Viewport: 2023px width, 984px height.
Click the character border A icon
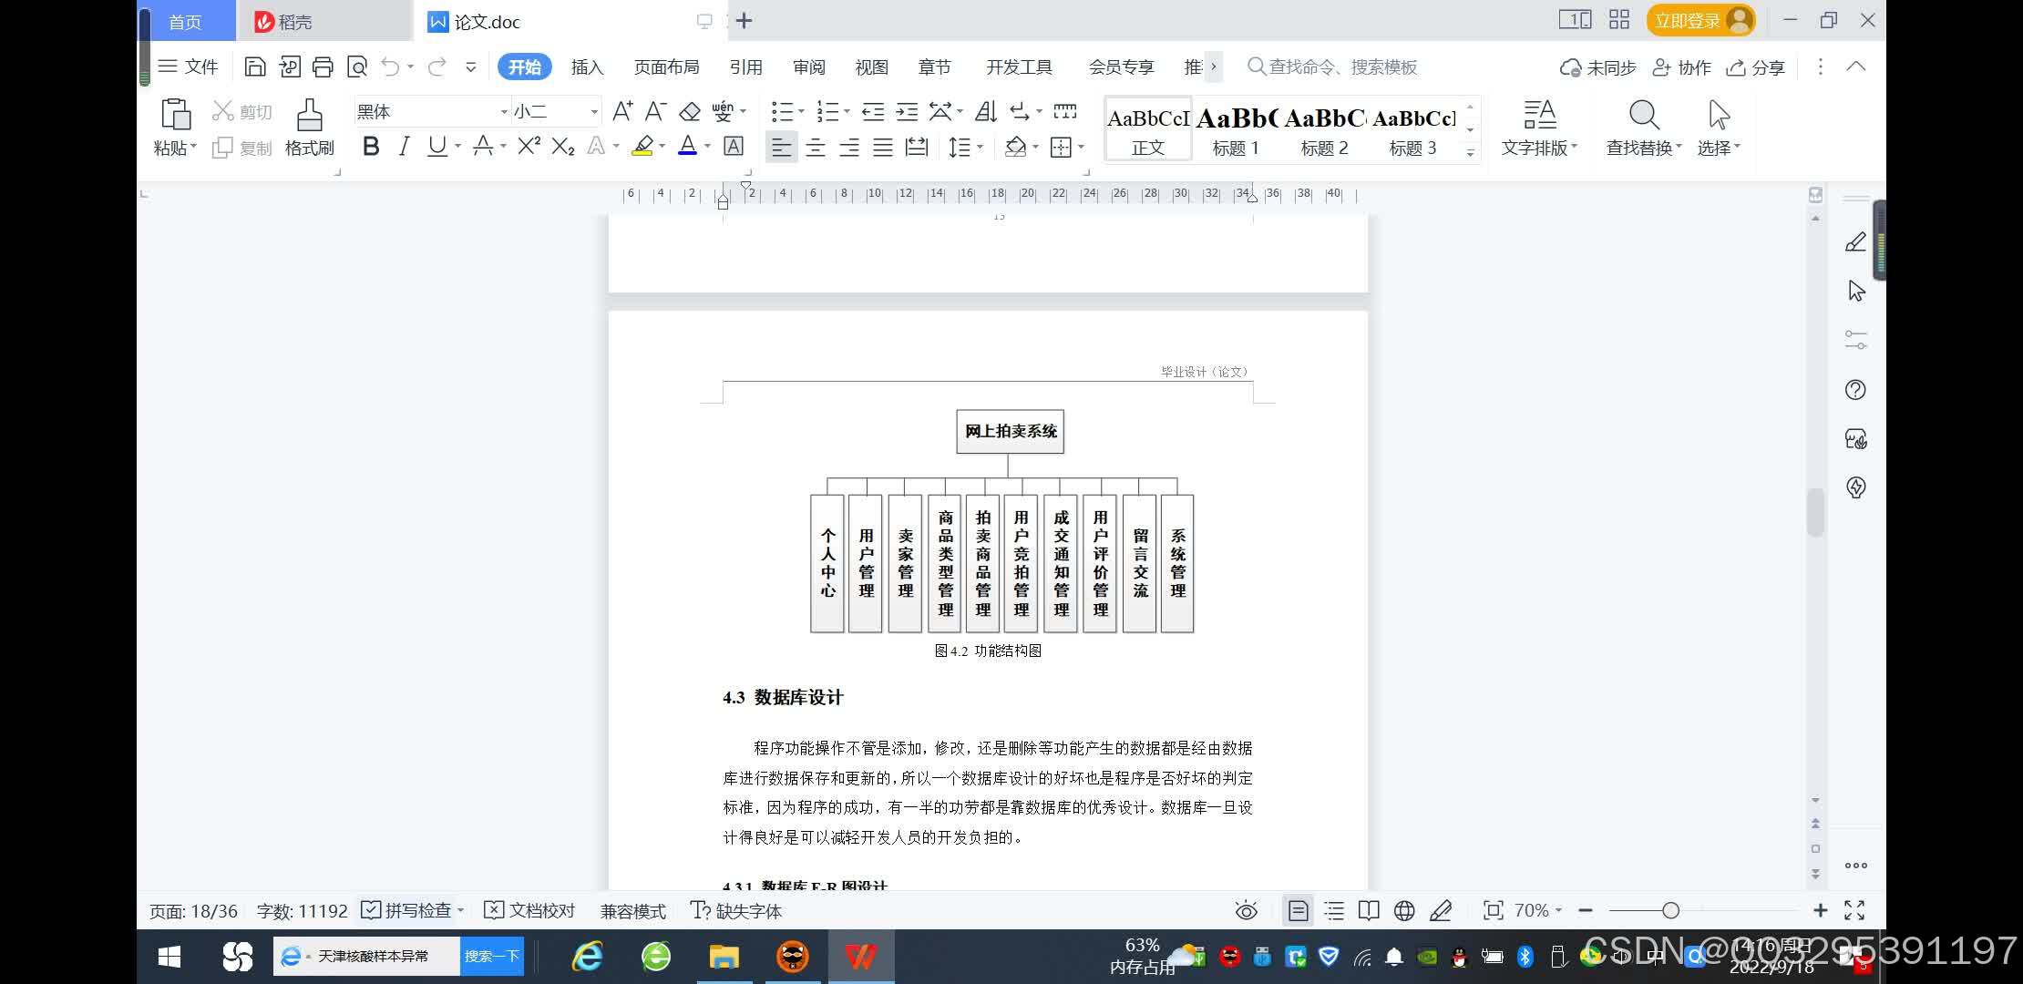(734, 146)
